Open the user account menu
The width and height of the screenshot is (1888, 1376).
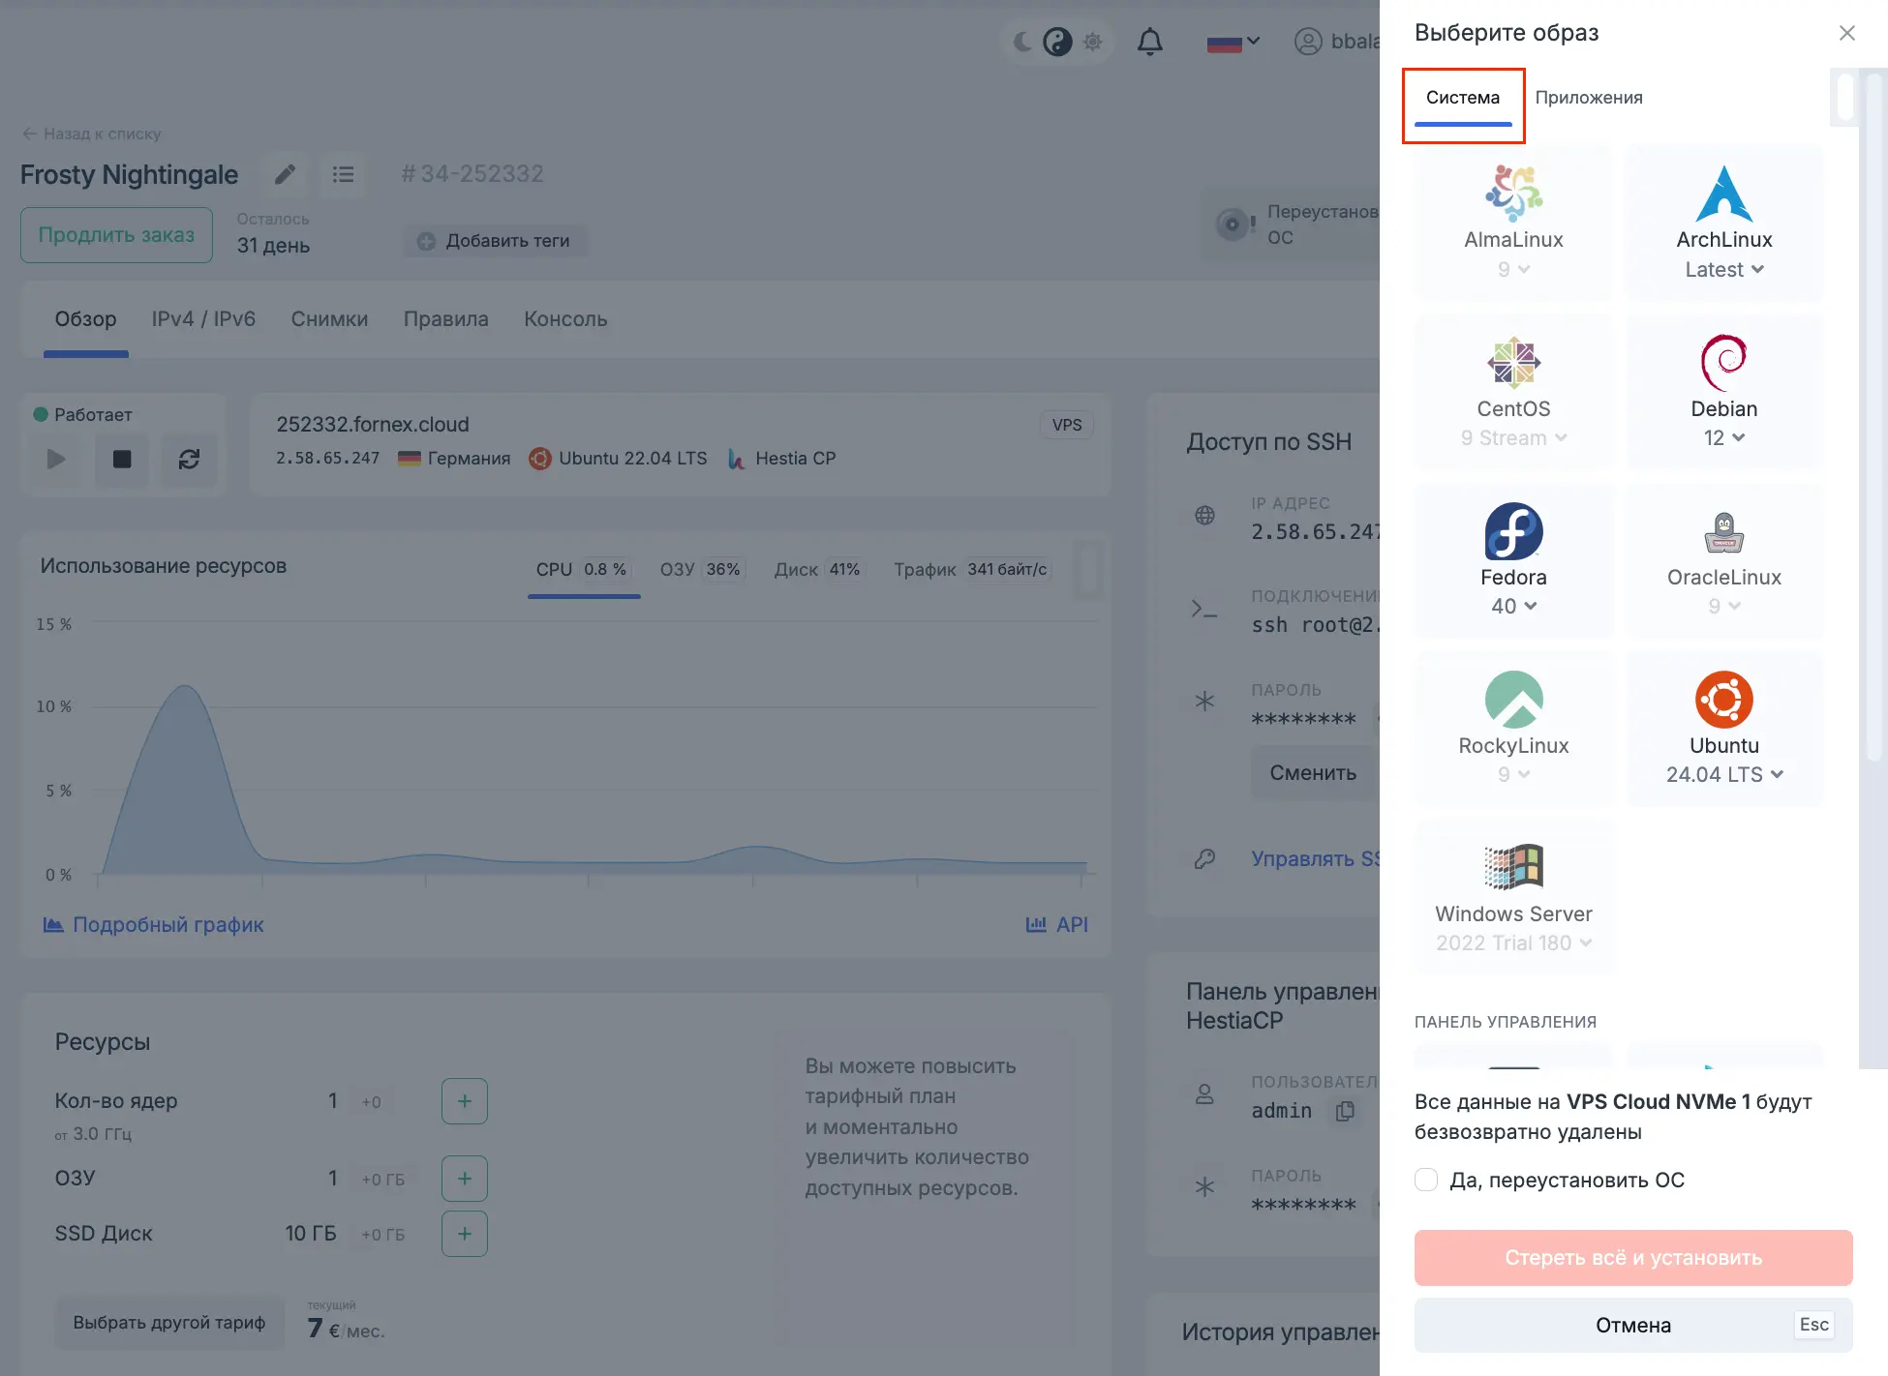1336,42
